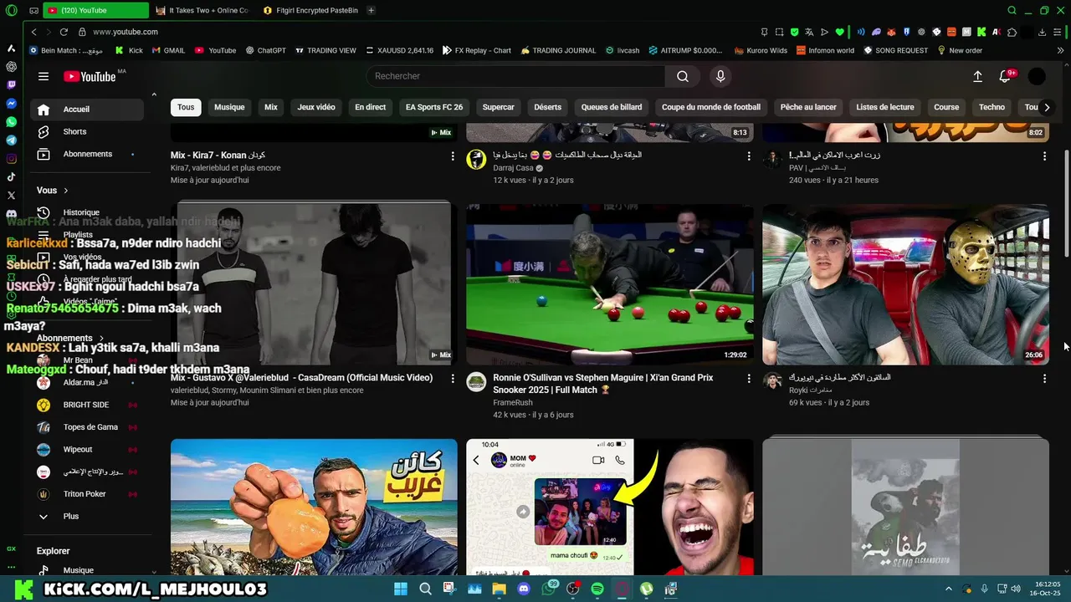Screen dimensions: 1071x602
Task: Click the heart bookmark icon in address bar
Action: [x=839, y=32]
